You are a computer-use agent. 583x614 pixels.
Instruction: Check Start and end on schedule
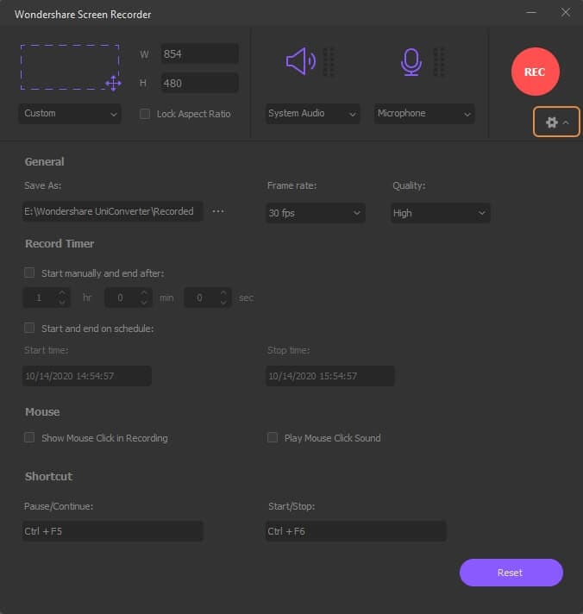[x=30, y=328]
